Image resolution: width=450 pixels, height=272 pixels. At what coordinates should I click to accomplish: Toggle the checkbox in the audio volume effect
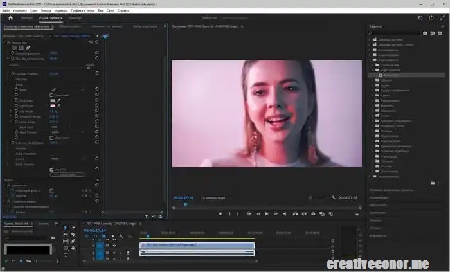point(51,190)
